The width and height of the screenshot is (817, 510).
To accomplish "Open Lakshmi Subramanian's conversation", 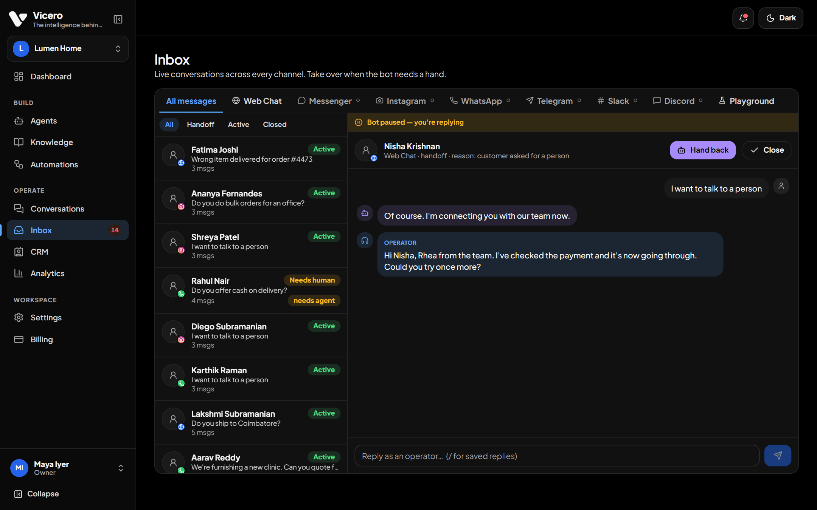I will (x=251, y=422).
